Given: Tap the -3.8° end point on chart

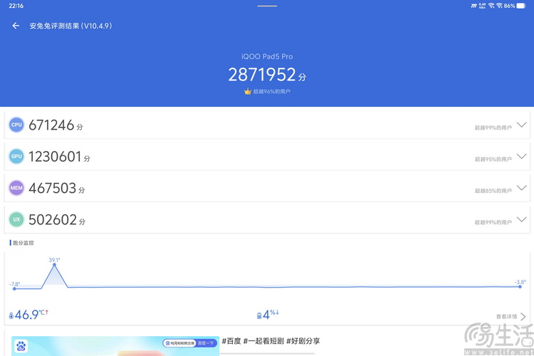Looking at the screenshot, I should 520,287.
